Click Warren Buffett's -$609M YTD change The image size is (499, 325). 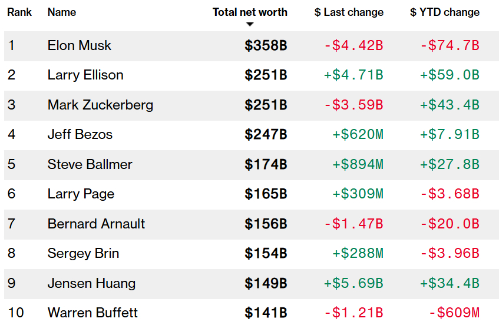pyautogui.click(x=454, y=312)
